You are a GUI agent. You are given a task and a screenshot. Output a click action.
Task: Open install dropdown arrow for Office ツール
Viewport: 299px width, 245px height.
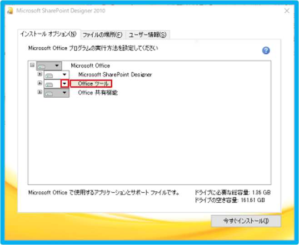[x=65, y=84]
